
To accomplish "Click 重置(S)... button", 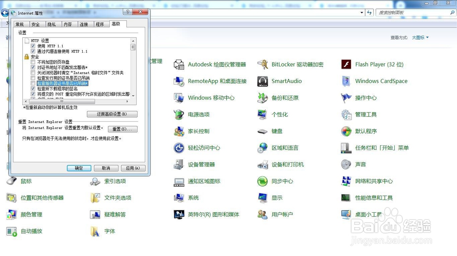I will point(122,129).
